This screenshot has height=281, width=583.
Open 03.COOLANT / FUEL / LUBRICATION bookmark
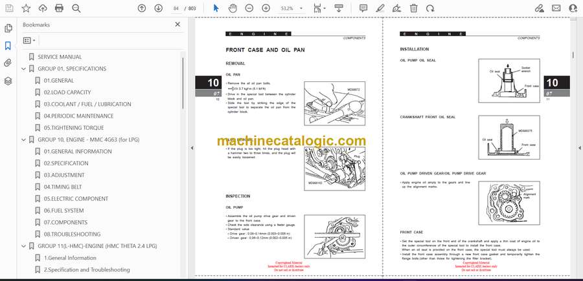coord(87,104)
